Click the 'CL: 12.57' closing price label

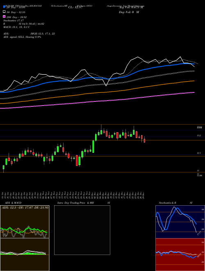[x=75, y=7]
